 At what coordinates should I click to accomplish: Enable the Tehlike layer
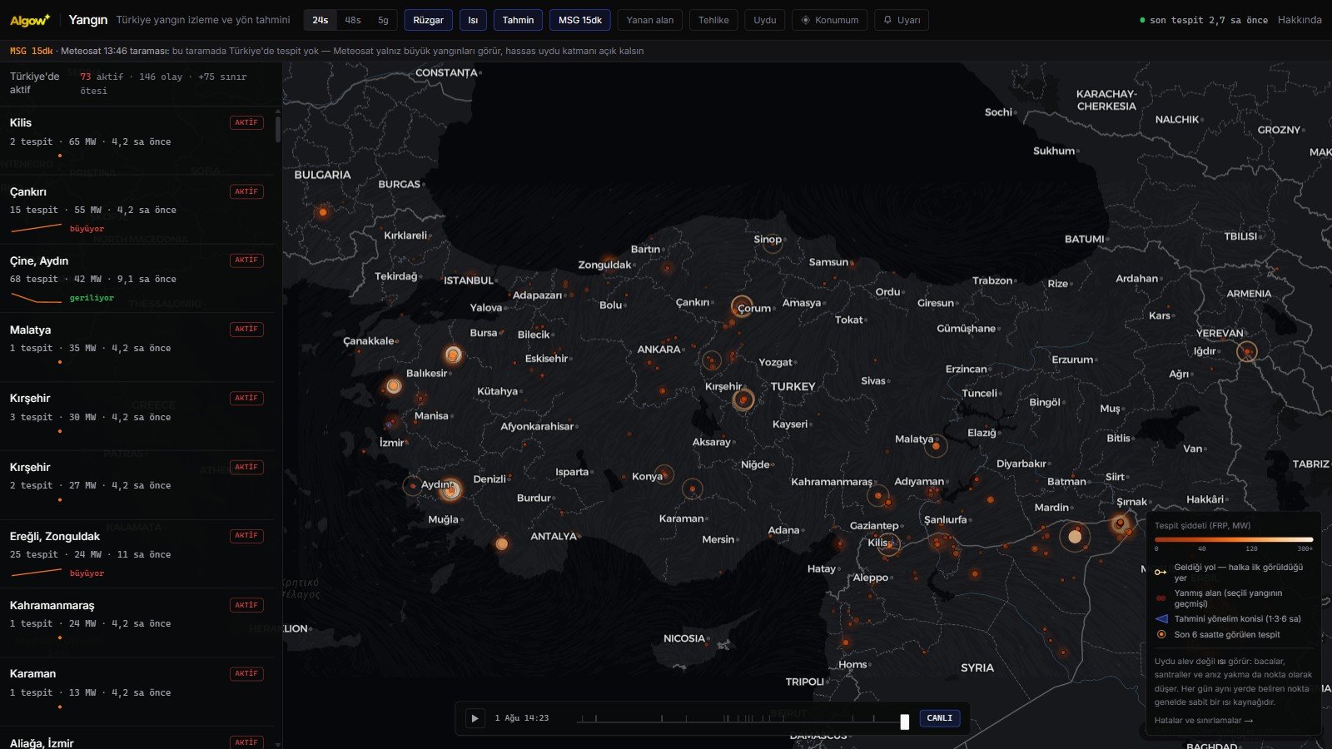(713, 20)
